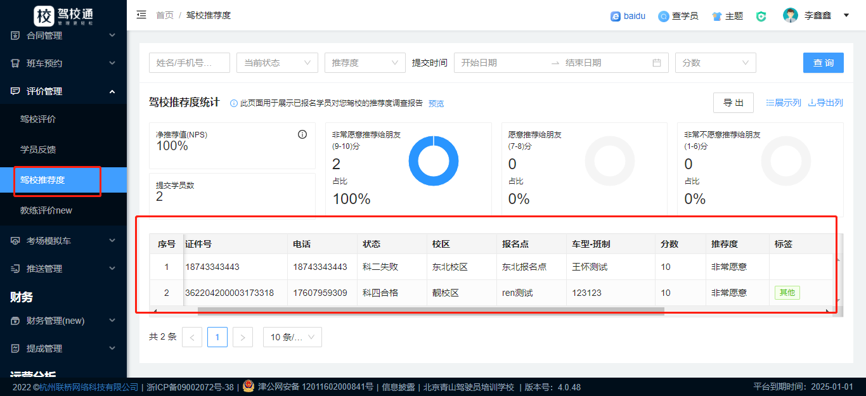This screenshot has height=396, width=866.
Task: Click the user avatar picture
Action: (x=790, y=15)
